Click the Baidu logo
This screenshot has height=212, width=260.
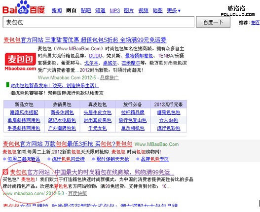click(24, 7)
